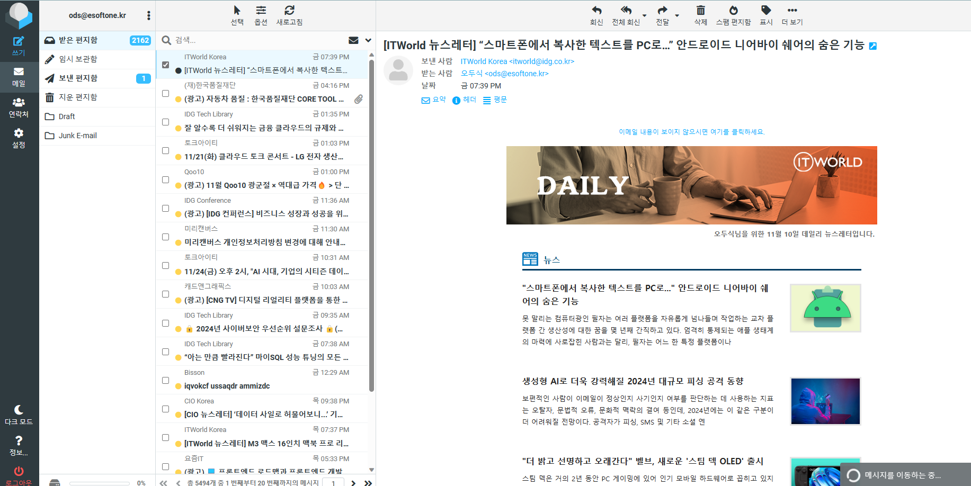
Task: Open the 스팀 덱 OLED article headline
Action: [643, 461]
